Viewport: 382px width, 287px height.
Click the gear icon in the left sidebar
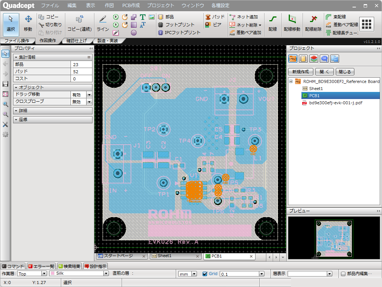tap(5, 135)
